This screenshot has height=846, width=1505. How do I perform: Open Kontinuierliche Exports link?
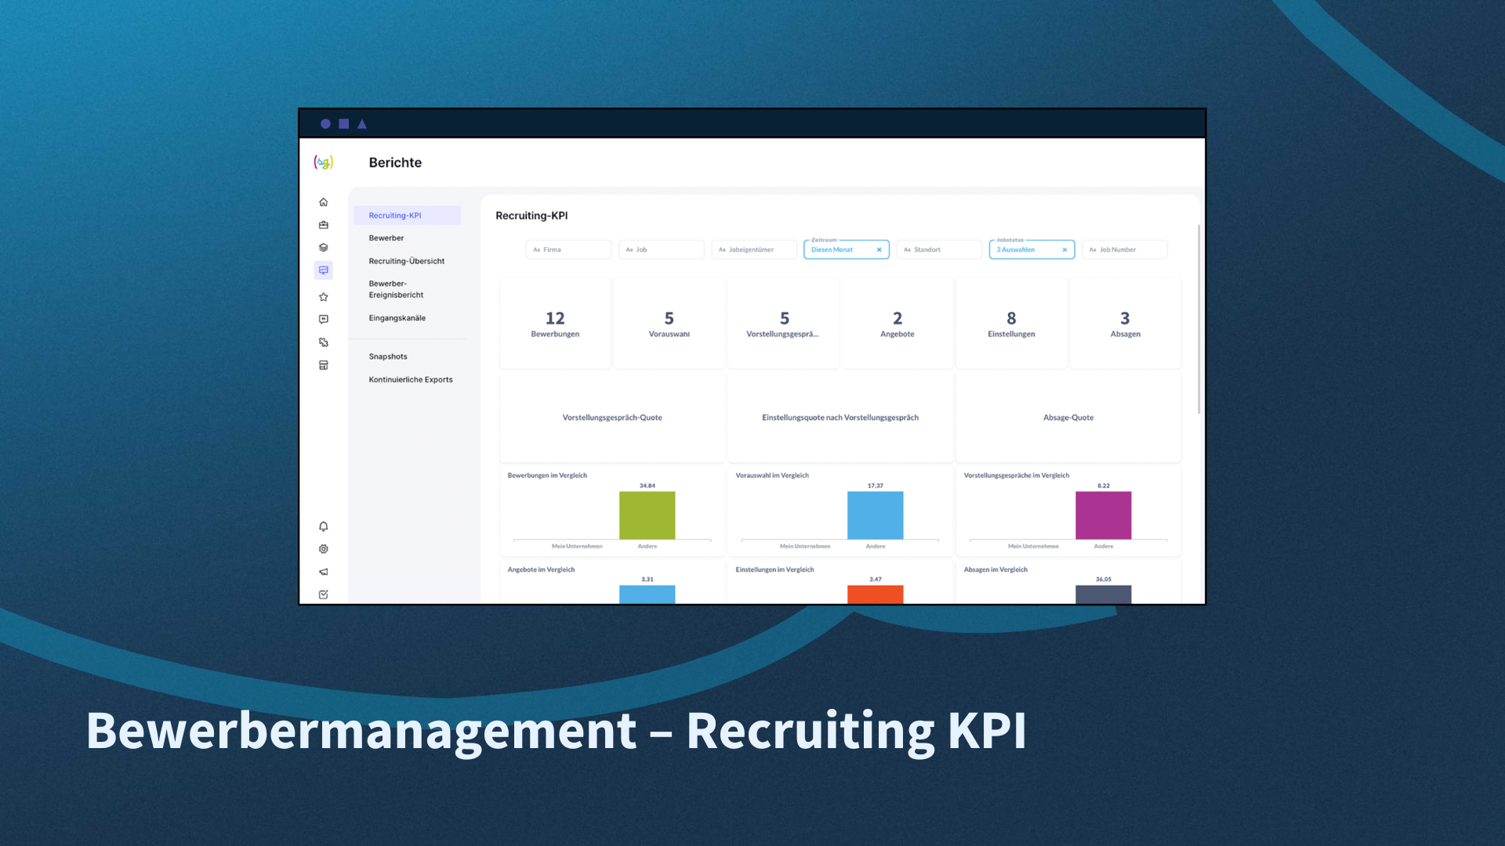[410, 380]
